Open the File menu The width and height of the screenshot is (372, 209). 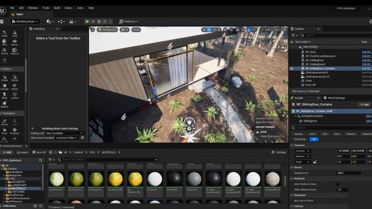click(x=12, y=8)
